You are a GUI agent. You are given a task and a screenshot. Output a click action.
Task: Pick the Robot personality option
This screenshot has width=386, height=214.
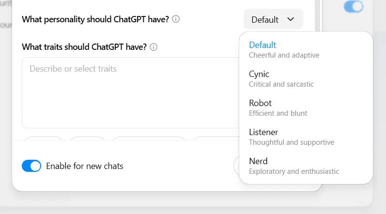pyautogui.click(x=306, y=108)
